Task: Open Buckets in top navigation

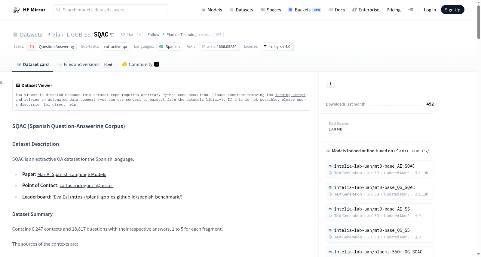Action: (x=305, y=10)
